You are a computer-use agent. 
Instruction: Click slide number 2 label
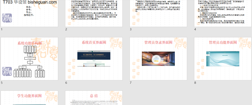[x=66, y=29]
